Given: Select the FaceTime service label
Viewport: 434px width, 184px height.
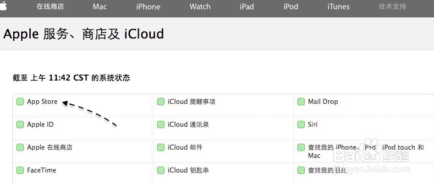Looking at the screenshot, I should [42, 170].
